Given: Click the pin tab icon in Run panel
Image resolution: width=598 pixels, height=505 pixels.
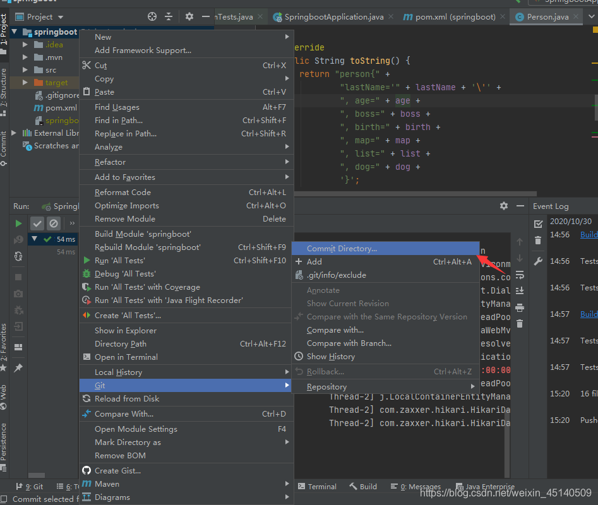Looking at the screenshot, I should pos(18,368).
